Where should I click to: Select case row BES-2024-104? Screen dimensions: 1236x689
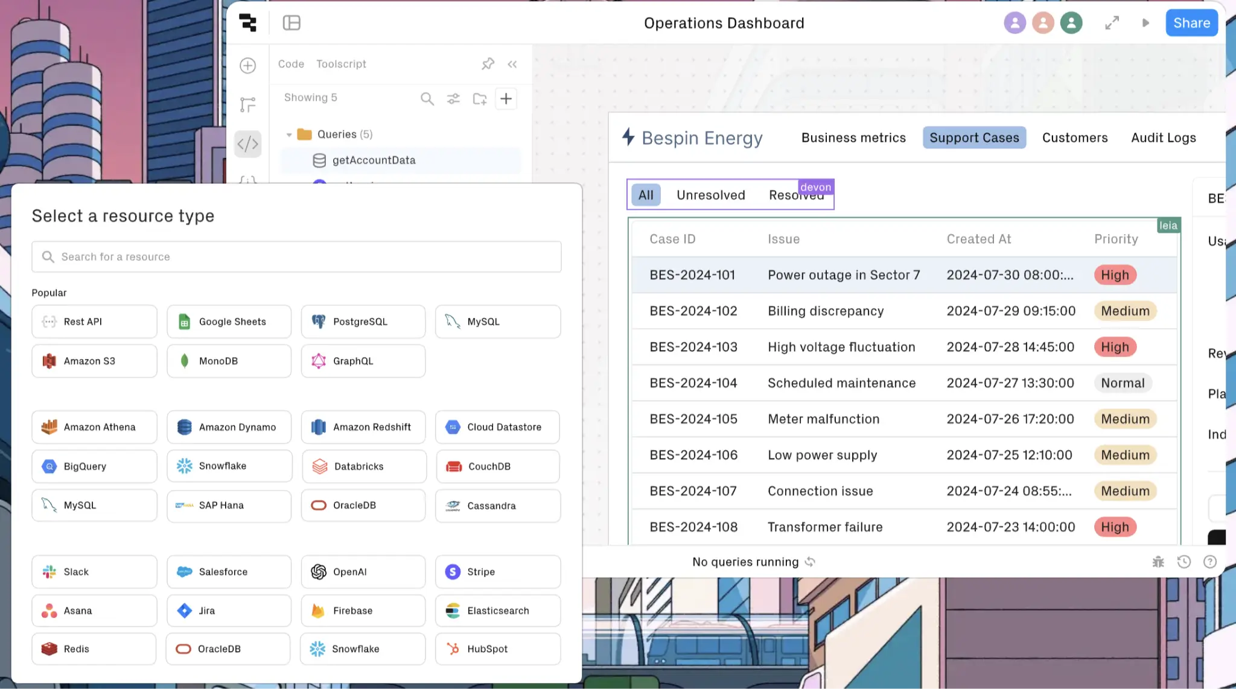click(x=904, y=383)
